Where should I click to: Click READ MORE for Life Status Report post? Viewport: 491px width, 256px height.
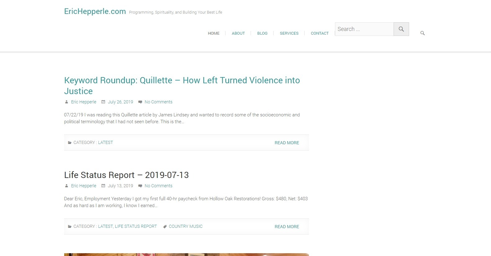(x=287, y=227)
